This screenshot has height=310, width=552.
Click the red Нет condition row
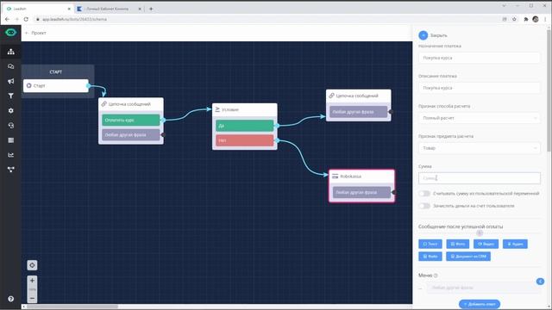coord(245,140)
